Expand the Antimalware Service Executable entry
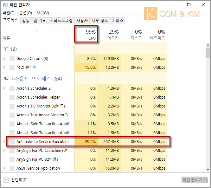The image size is (211, 188). (x=4, y=142)
